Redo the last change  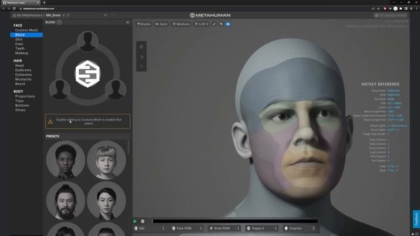click(112, 15)
